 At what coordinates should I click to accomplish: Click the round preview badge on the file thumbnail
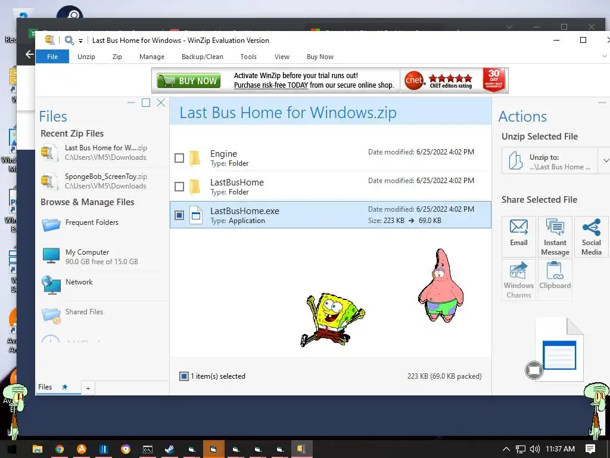pos(534,370)
